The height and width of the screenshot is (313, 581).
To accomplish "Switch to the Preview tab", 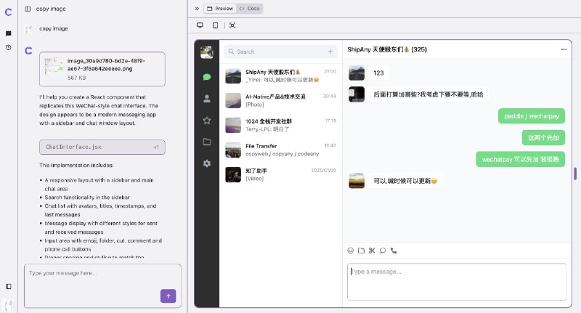I will (220, 9).
